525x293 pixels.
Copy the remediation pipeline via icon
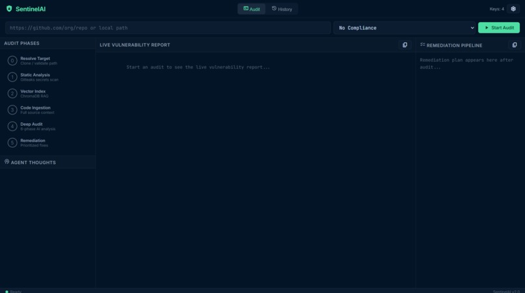click(x=515, y=45)
